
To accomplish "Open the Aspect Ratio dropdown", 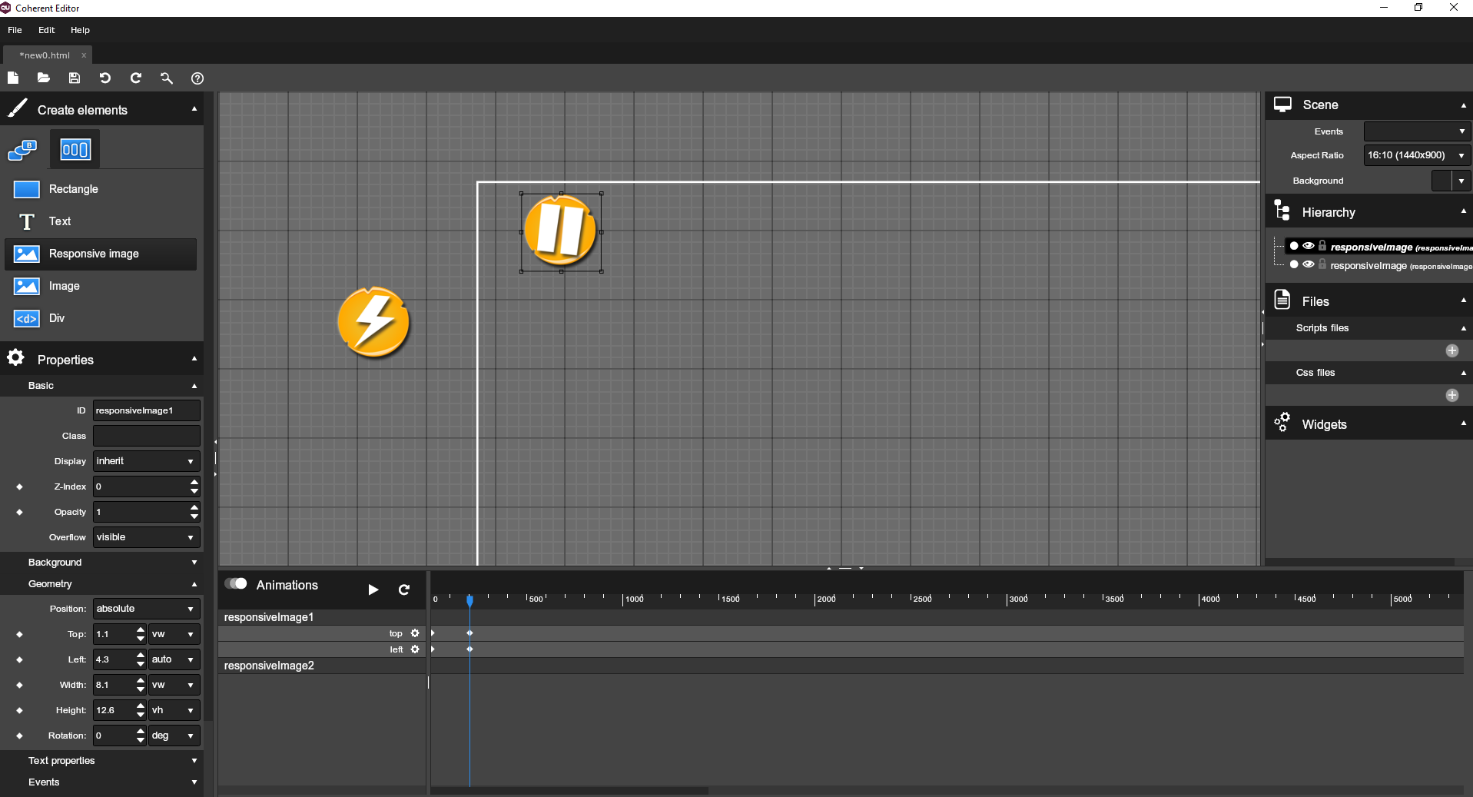I will pos(1416,155).
